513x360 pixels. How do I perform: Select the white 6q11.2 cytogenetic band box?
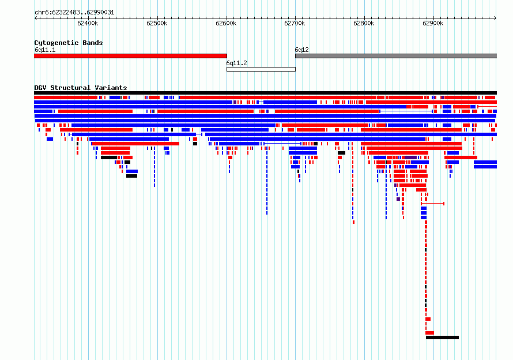(261, 69)
